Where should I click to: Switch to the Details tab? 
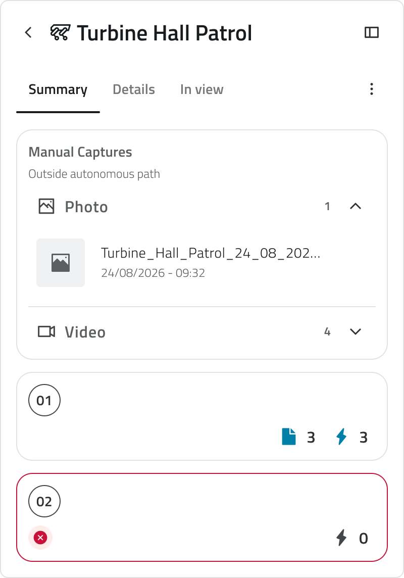point(134,89)
